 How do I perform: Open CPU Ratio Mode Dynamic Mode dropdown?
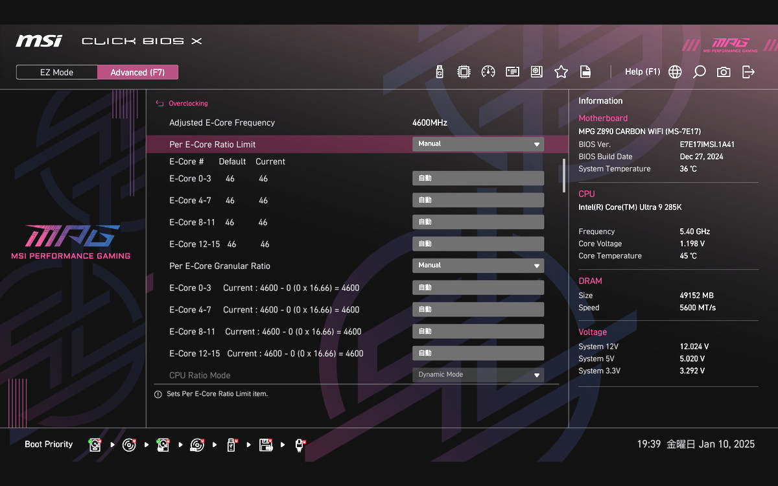tap(478, 375)
